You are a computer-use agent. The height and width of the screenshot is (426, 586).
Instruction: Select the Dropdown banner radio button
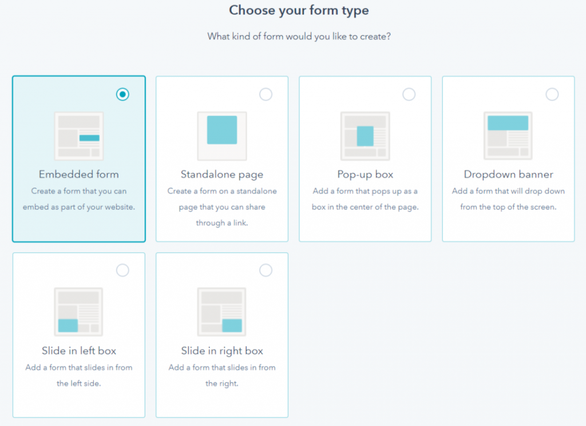coord(552,94)
